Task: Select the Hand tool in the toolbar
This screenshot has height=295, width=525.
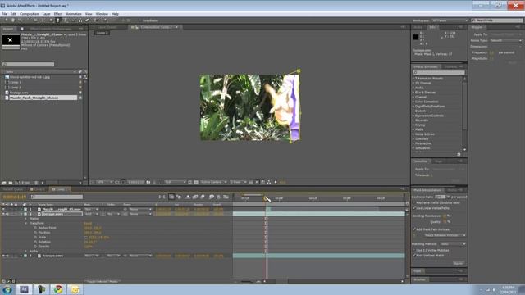Action: (13, 20)
